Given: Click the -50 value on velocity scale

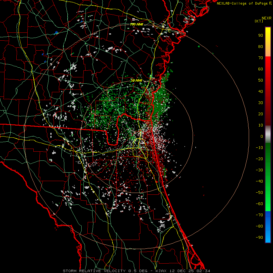Looking at the screenshot, I should pyautogui.click(x=259, y=193).
